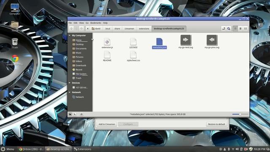Open Documents in the sidebar
270x152 pixels.
[x=81, y=49]
